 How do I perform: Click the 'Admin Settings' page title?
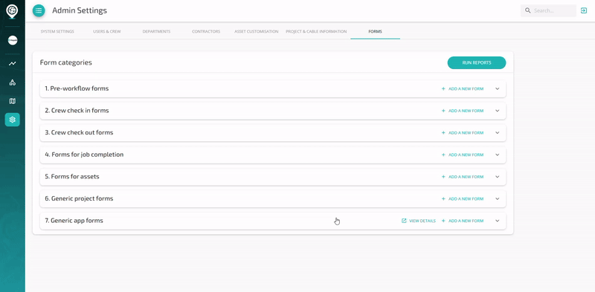[80, 10]
